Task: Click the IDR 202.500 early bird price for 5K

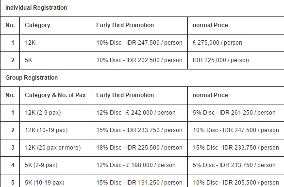Action: [139, 60]
